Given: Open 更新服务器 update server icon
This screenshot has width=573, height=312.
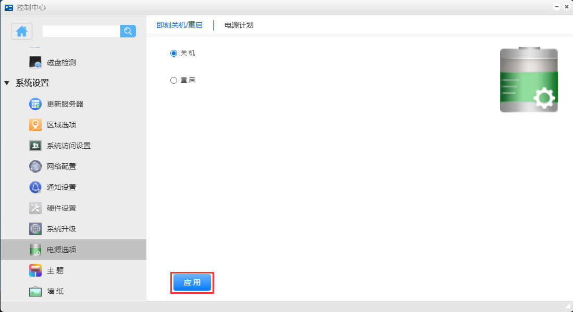Looking at the screenshot, I should pyautogui.click(x=35, y=104).
